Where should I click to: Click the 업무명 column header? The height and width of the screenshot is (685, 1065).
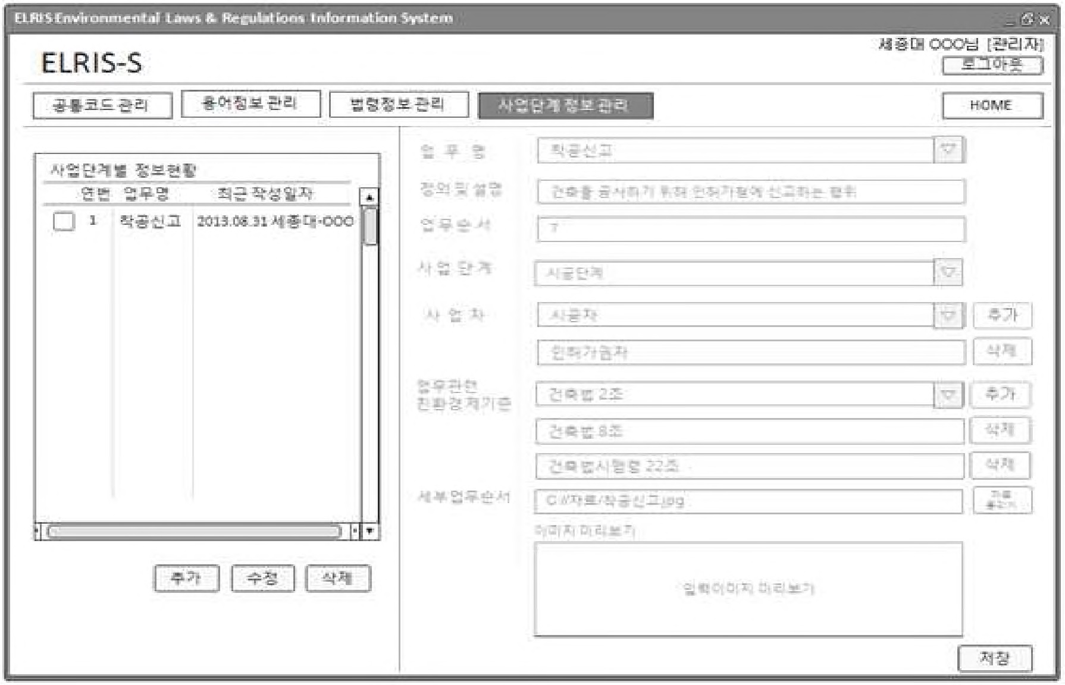[x=146, y=193]
